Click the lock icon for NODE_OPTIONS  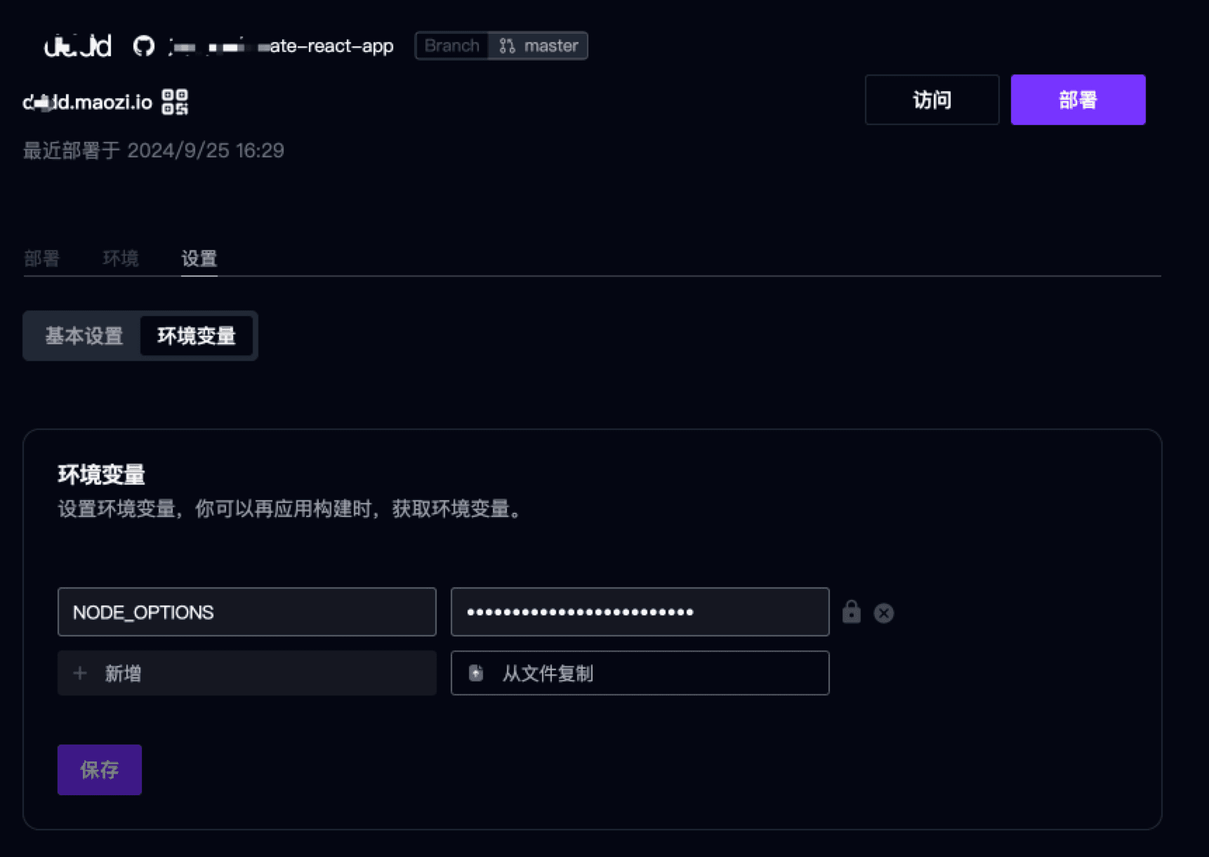[x=851, y=612]
